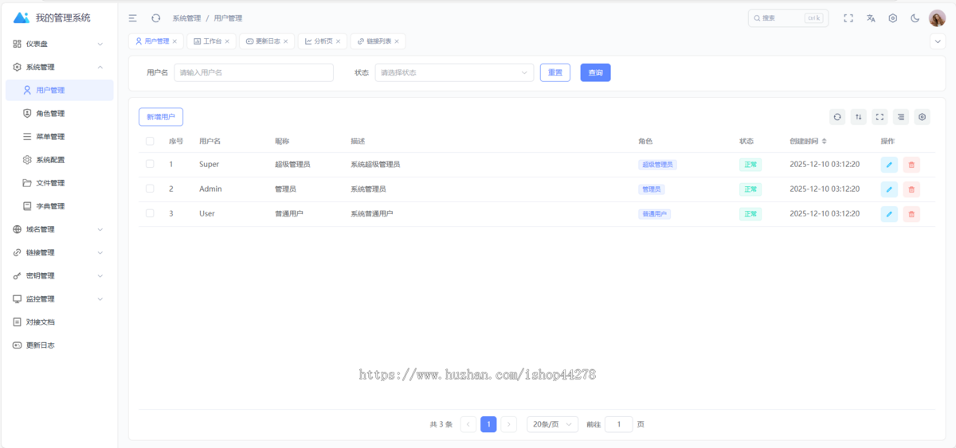956x448 pixels.
Task: Collapse the sidebar with the hamburger icon
Action: coord(133,18)
